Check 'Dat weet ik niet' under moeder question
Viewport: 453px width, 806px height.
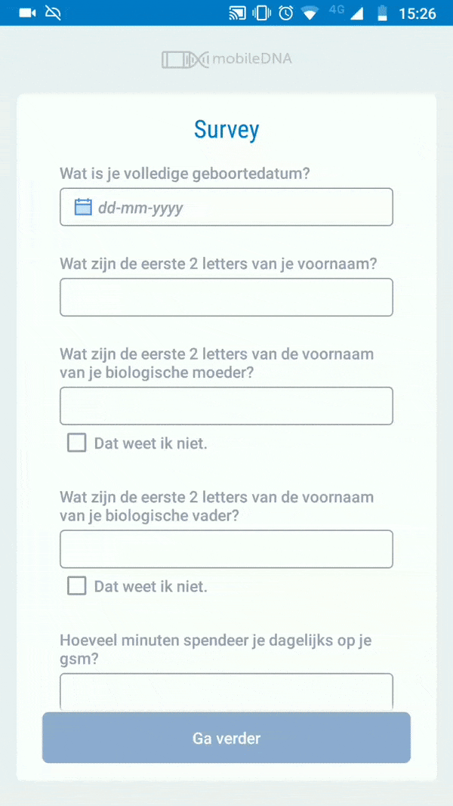click(x=76, y=443)
